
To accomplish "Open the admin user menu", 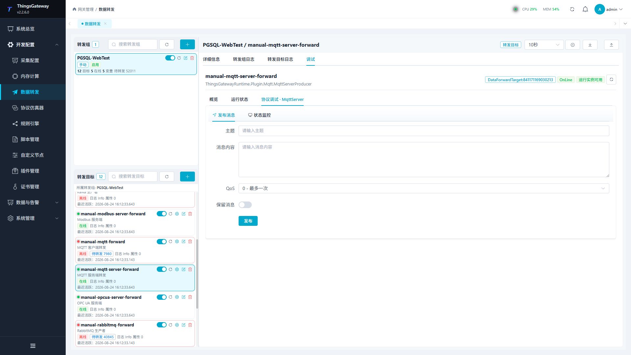I will (608, 9).
